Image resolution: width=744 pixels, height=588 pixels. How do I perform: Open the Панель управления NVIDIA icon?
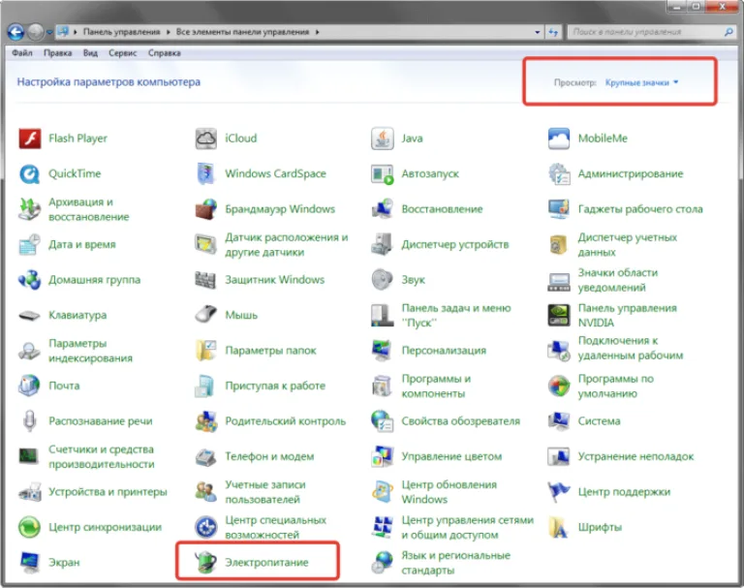[x=559, y=315]
